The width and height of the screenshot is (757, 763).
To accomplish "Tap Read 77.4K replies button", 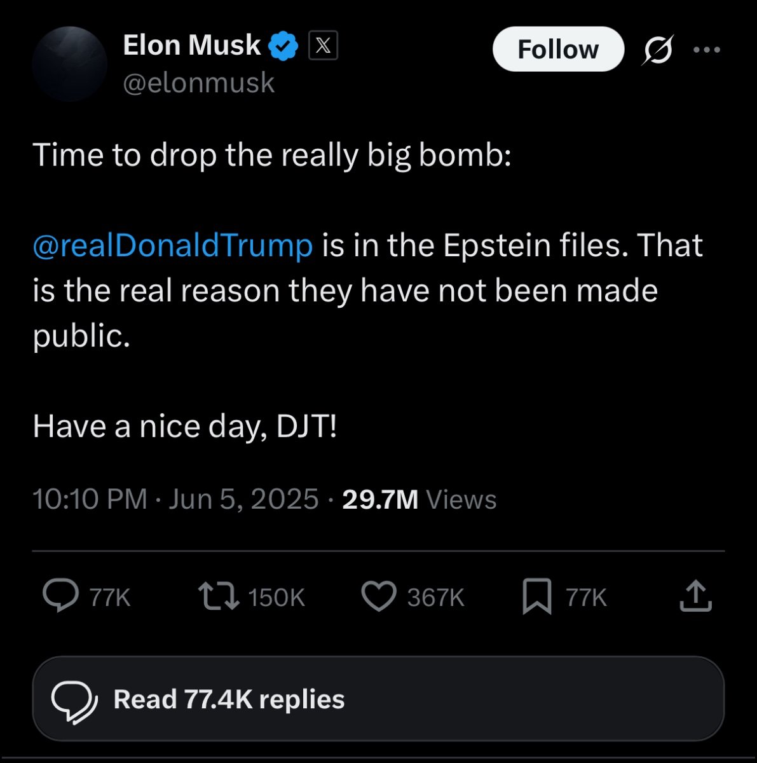I will pos(378,699).
